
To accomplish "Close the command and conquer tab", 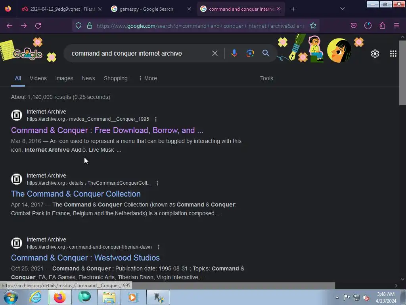I will click(278, 9).
